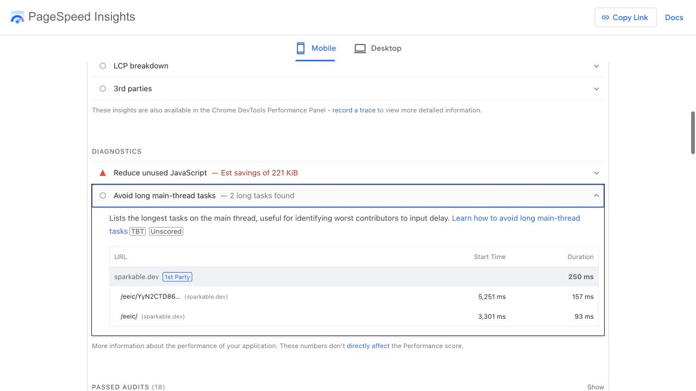Click the PageSpeed Insights logo icon
Screen dimensions: 696x391
click(17, 17)
